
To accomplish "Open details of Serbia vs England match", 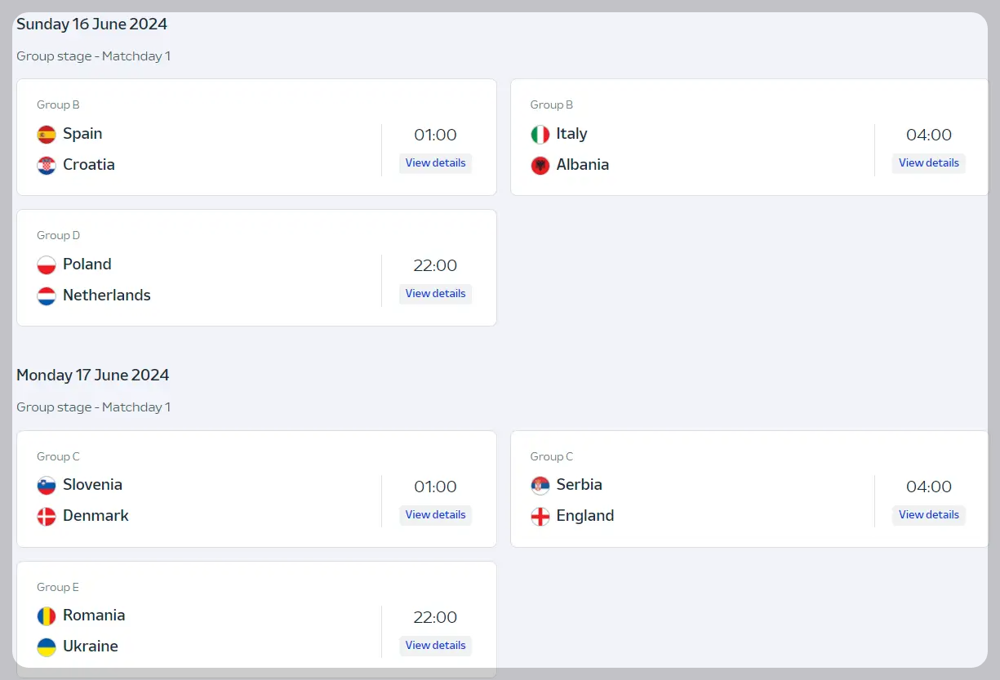I will point(929,515).
